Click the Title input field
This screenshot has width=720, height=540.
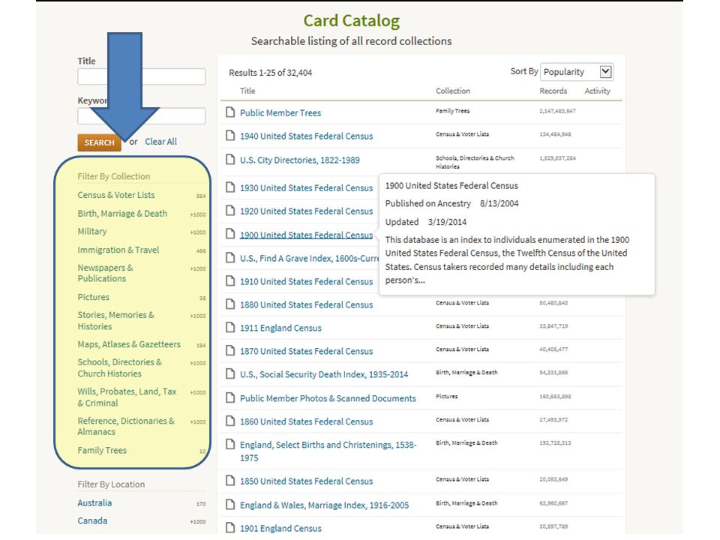tap(142, 76)
